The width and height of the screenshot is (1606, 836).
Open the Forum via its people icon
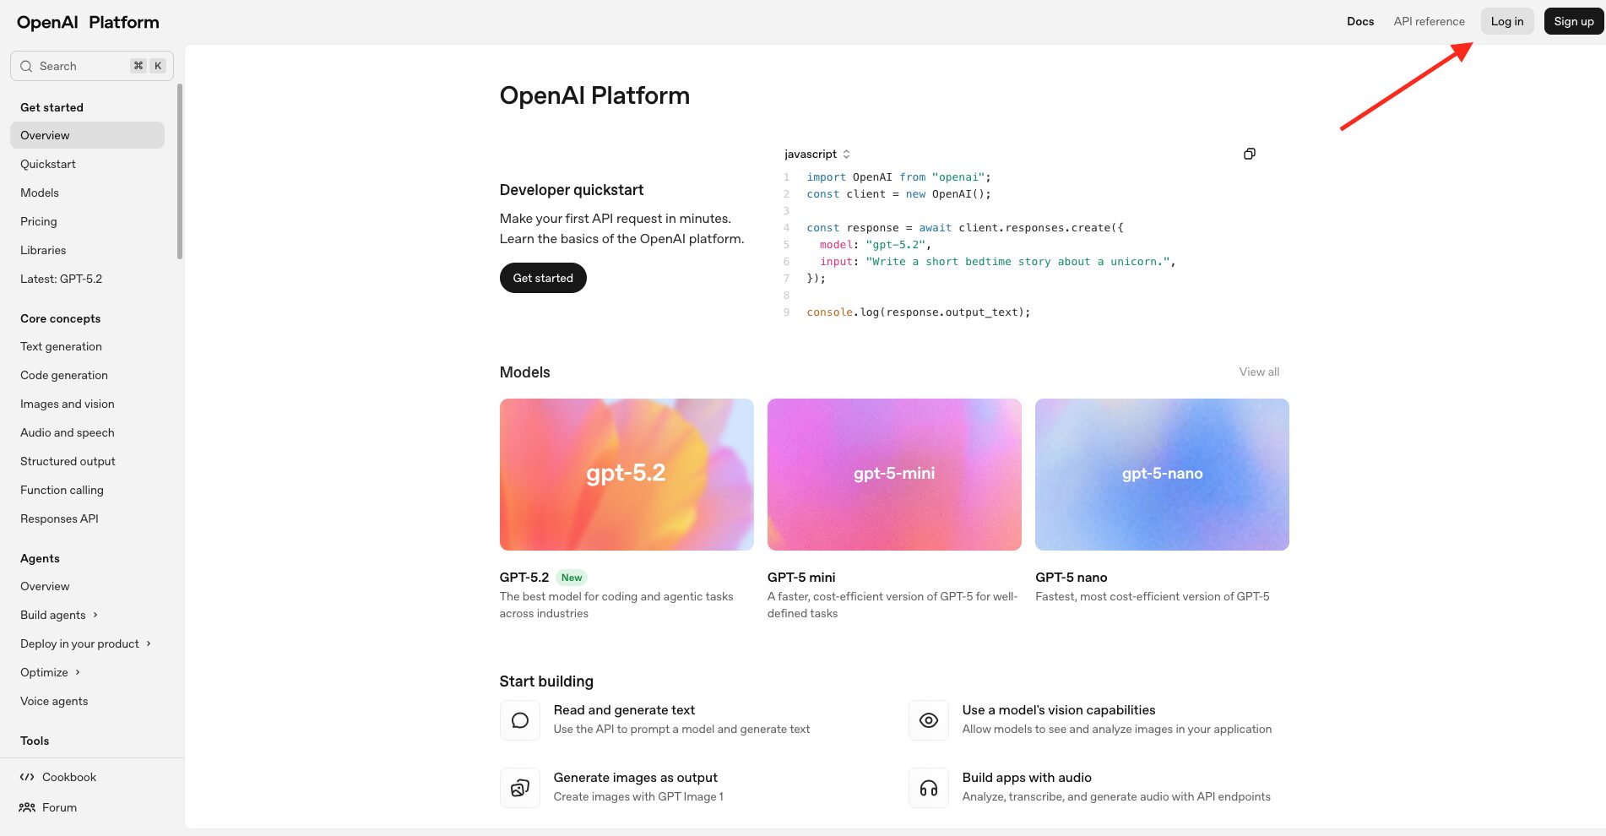28,807
